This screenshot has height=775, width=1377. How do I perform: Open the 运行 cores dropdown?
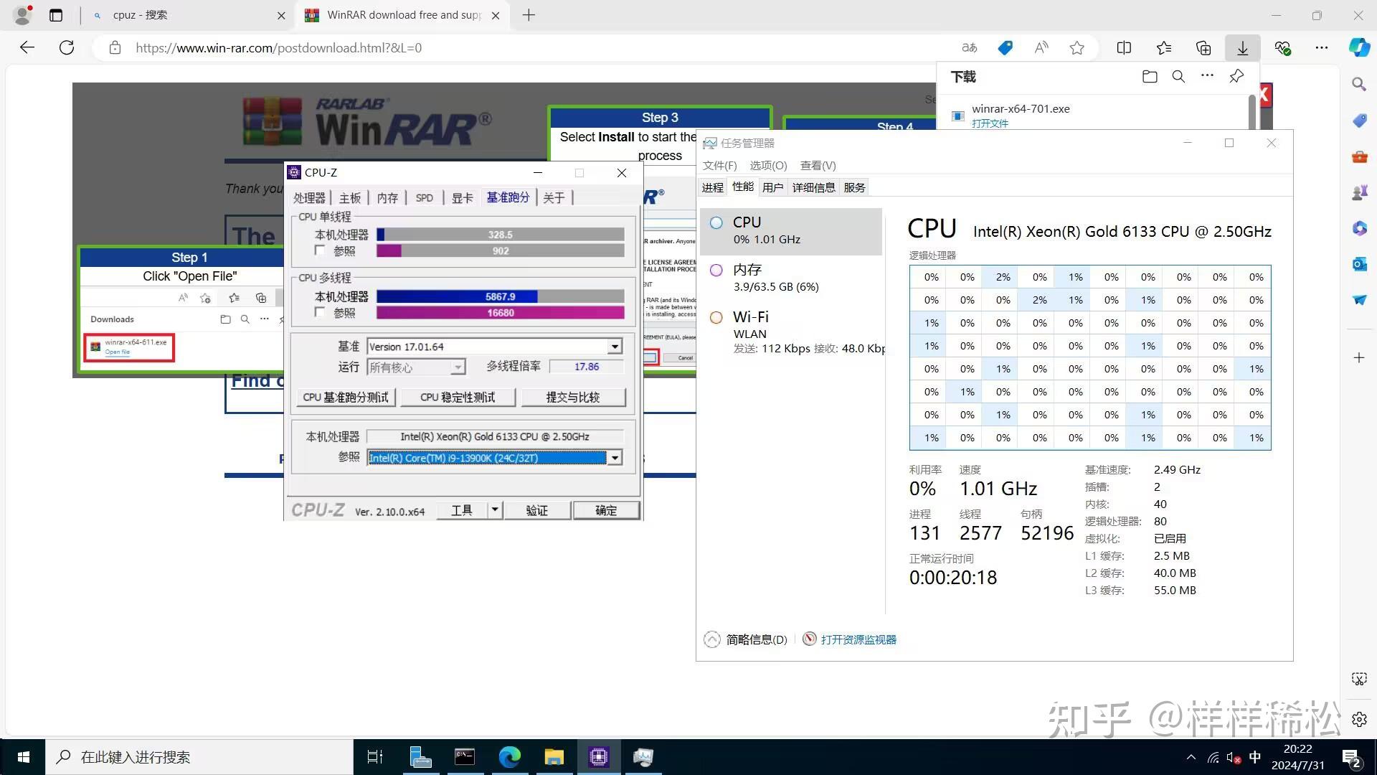click(457, 367)
